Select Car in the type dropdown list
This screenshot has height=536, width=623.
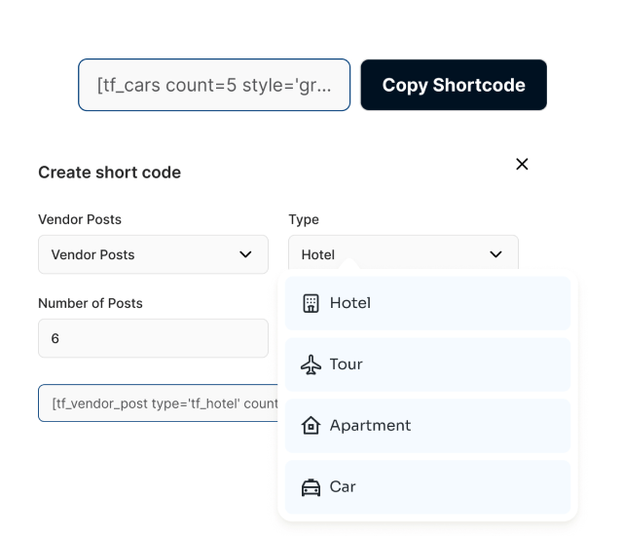click(x=428, y=487)
